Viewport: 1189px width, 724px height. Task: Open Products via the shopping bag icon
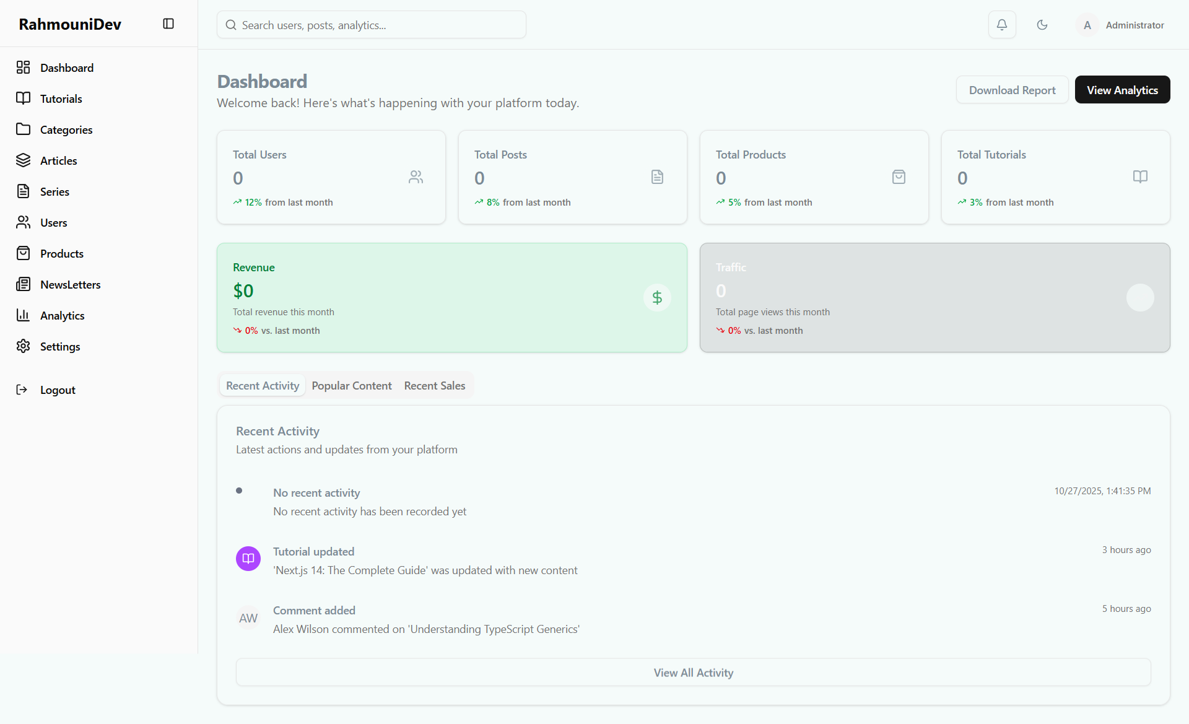(x=23, y=253)
